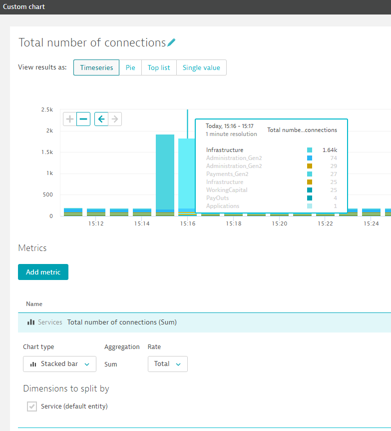The width and height of the screenshot is (391, 431).
Task: Show results as Single value
Action: tap(201, 68)
